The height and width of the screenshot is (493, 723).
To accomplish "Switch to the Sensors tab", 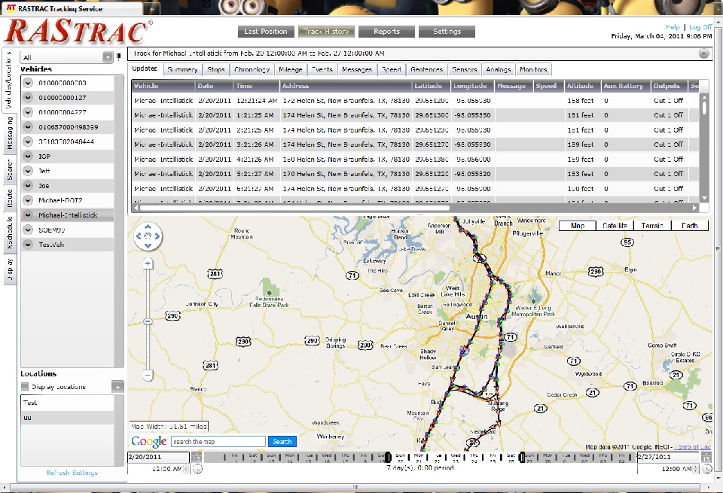I will tap(465, 69).
